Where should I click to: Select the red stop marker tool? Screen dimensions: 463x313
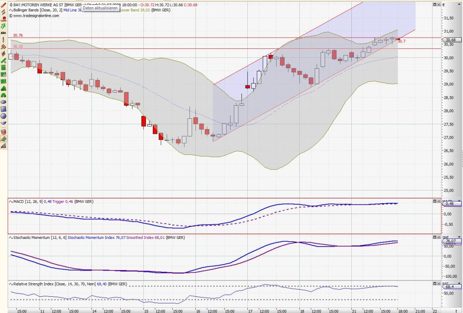[x=4, y=19]
